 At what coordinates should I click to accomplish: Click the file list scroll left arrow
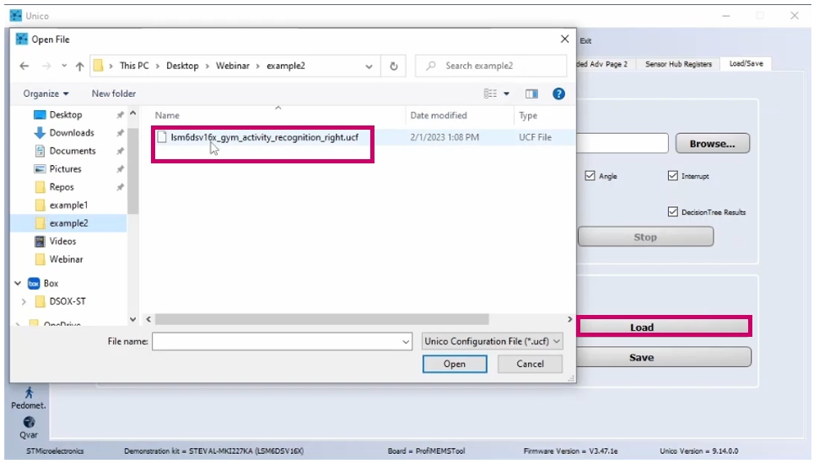148,319
